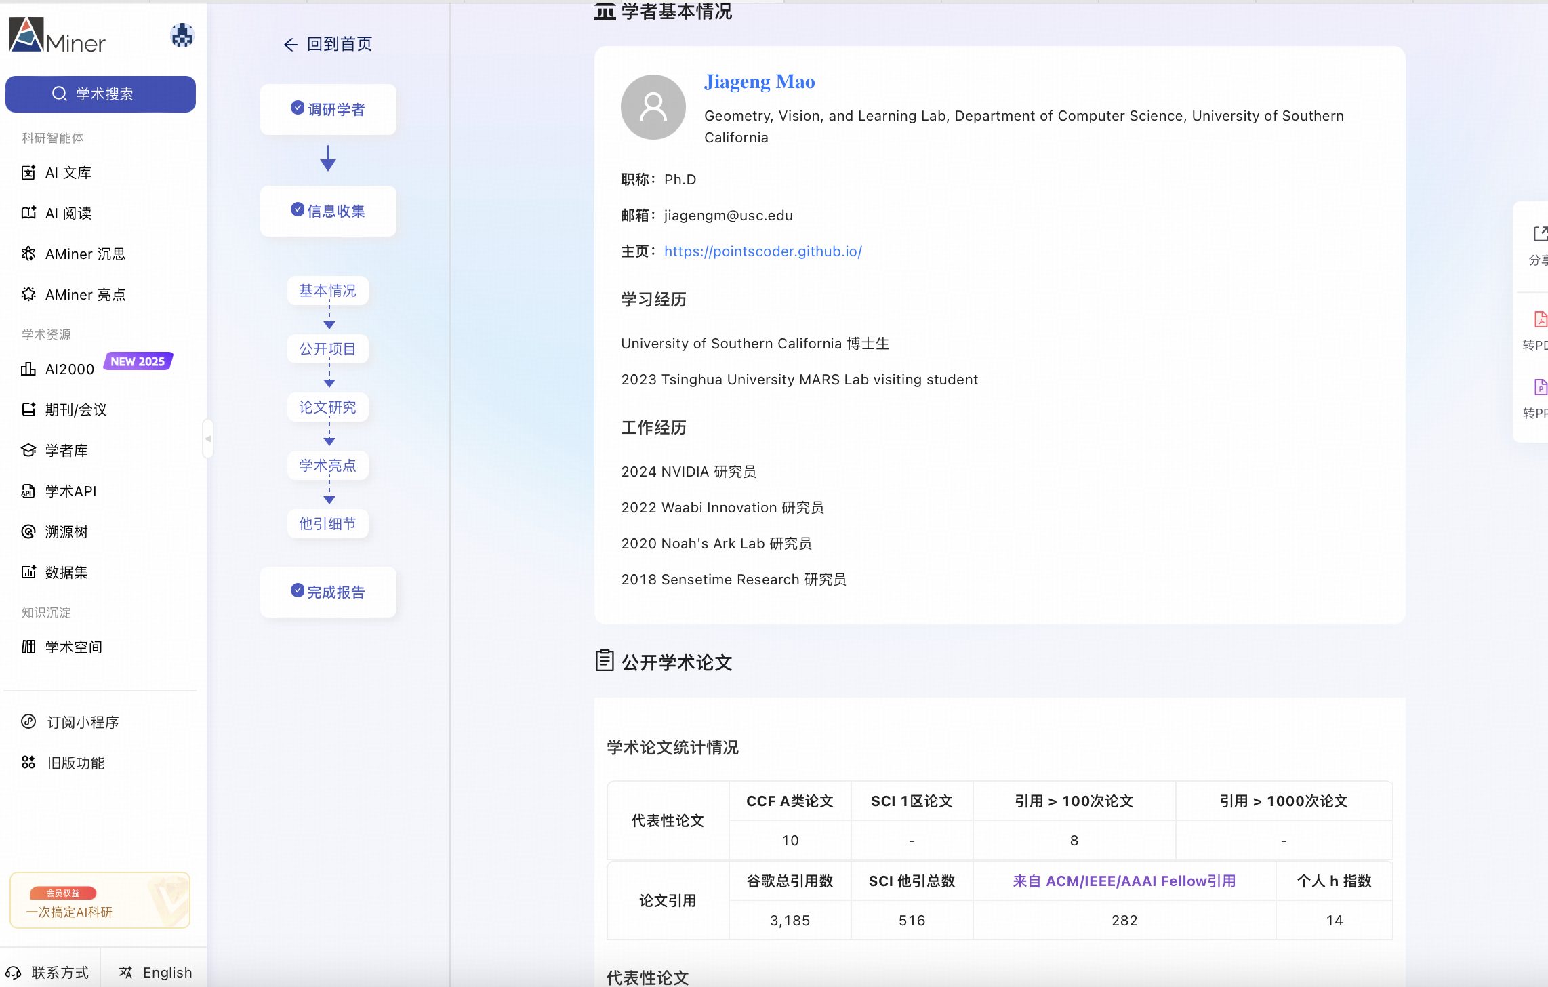Open the AI2000 rankings page
The height and width of the screenshot is (987, 1548).
[x=70, y=369]
